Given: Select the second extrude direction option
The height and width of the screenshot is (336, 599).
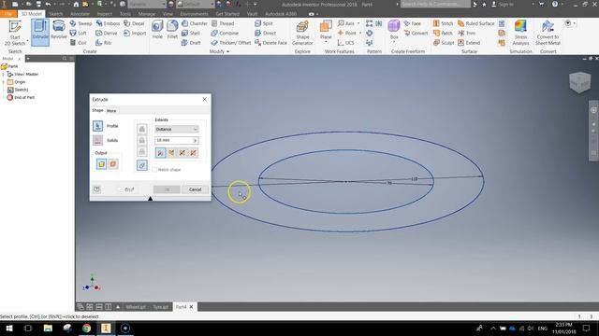Looking at the screenshot, I should click(x=171, y=153).
